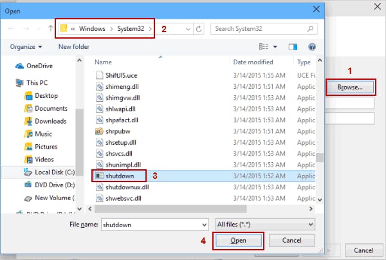Screen dimensions: 386x260
Task: Click the Open button
Action: tap(237, 241)
